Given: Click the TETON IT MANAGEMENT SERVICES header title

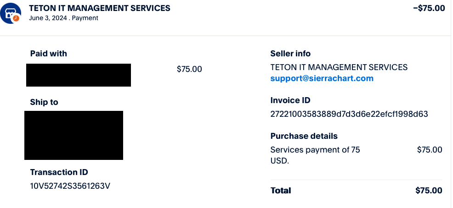Looking at the screenshot, I should [x=99, y=8].
